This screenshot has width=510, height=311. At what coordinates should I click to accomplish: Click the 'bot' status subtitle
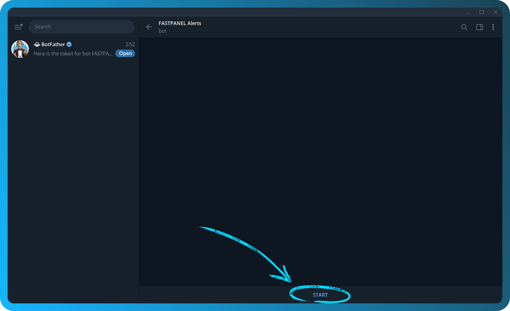pos(163,31)
